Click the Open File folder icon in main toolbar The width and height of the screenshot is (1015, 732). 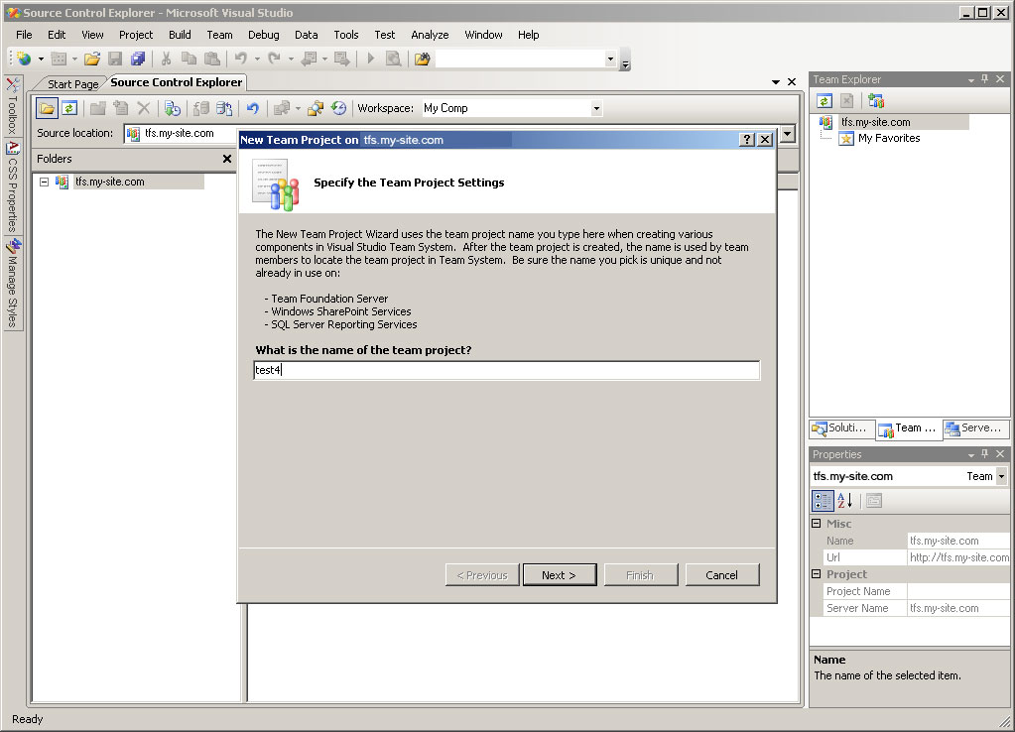92,59
